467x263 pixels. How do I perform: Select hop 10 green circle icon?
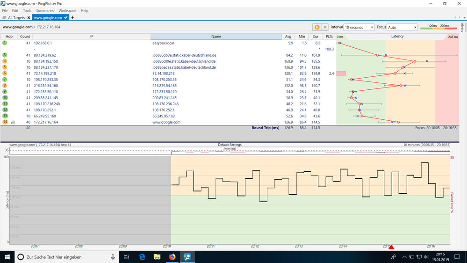5,97
